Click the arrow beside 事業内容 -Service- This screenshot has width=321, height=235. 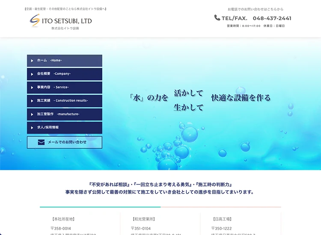[32, 87]
